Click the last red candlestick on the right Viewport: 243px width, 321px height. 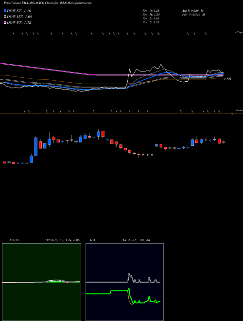(224, 142)
